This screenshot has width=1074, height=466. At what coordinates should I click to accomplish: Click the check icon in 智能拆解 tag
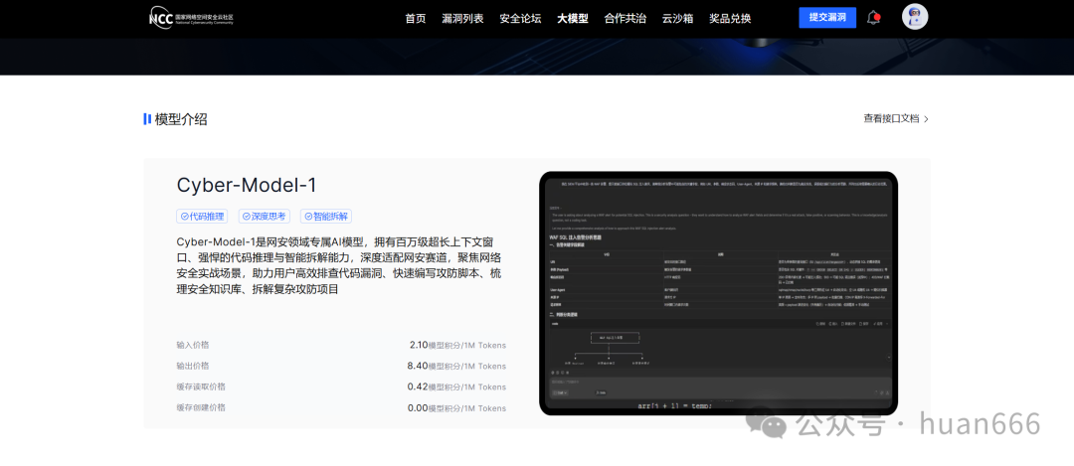(x=308, y=217)
